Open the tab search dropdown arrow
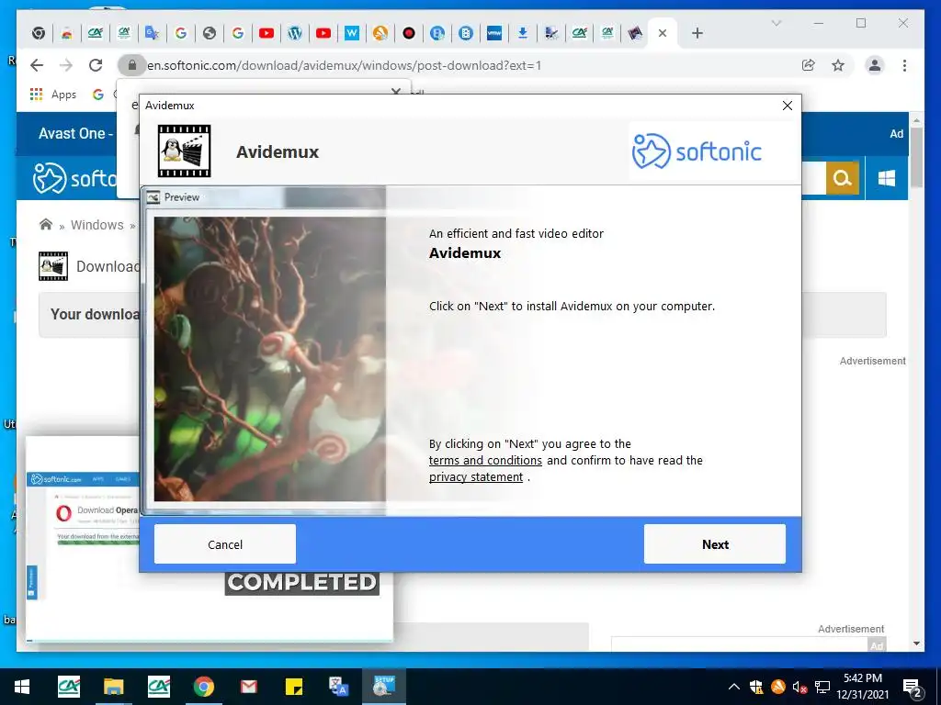The width and height of the screenshot is (941, 705). point(776,23)
